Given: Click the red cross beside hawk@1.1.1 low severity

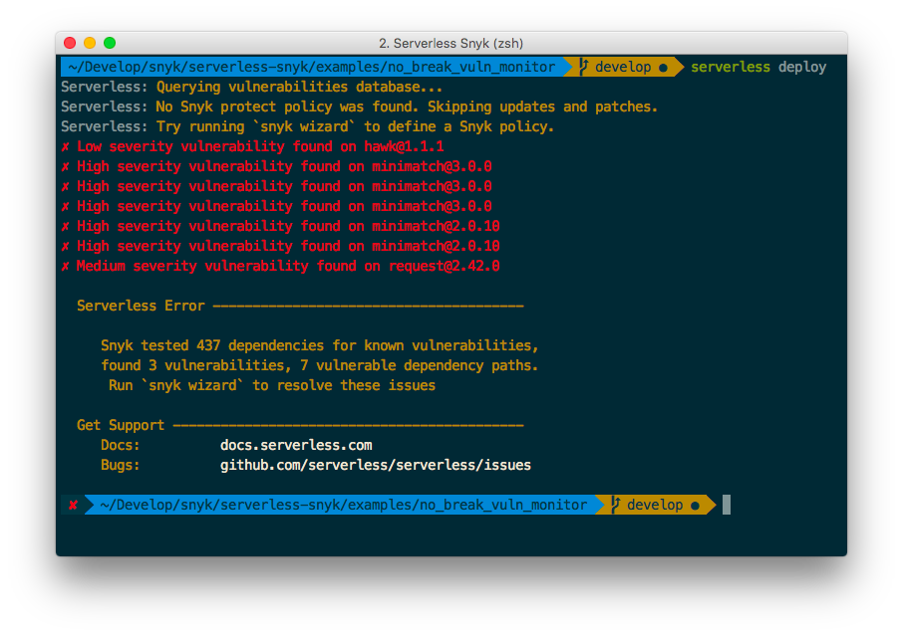Looking at the screenshot, I should point(65,146).
